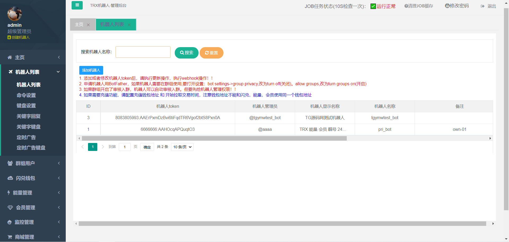Image resolution: width=509 pixels, height=242 pixels.
Task: Click the 创建机器人 link under admin
Action: pos(19,37)
